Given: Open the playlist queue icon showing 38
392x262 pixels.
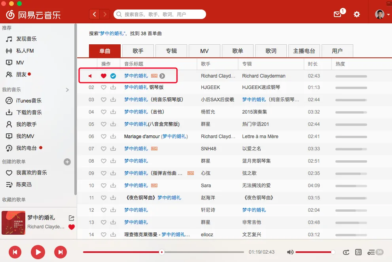Looking at the screenshot, I should click(375, 252).
